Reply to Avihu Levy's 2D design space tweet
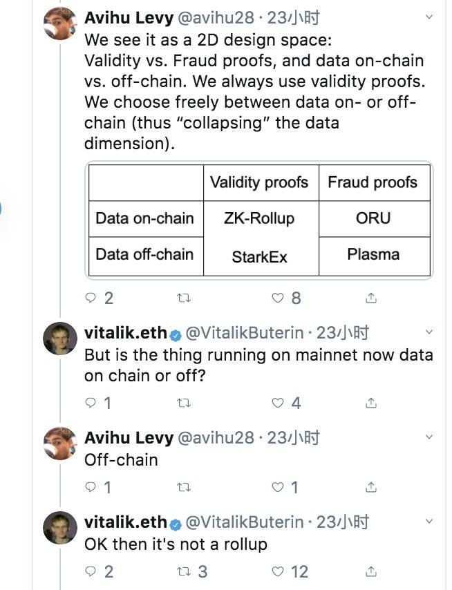Viewport: 452px width, 590px height. point(91,298)
